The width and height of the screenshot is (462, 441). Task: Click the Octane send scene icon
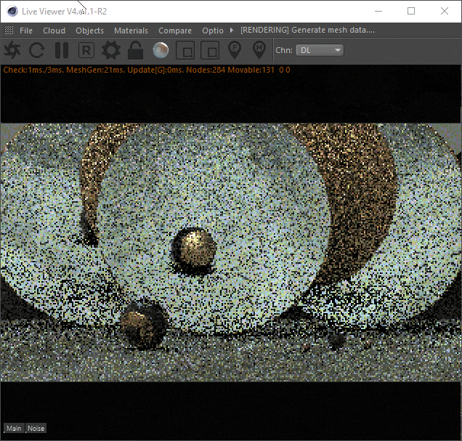(12, 50)
